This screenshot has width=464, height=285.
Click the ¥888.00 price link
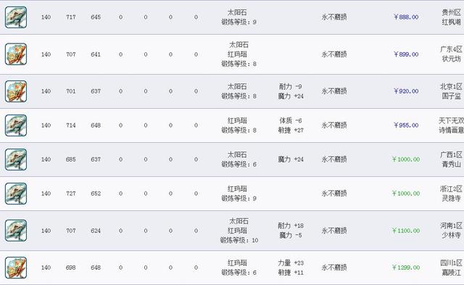(406, 17)
